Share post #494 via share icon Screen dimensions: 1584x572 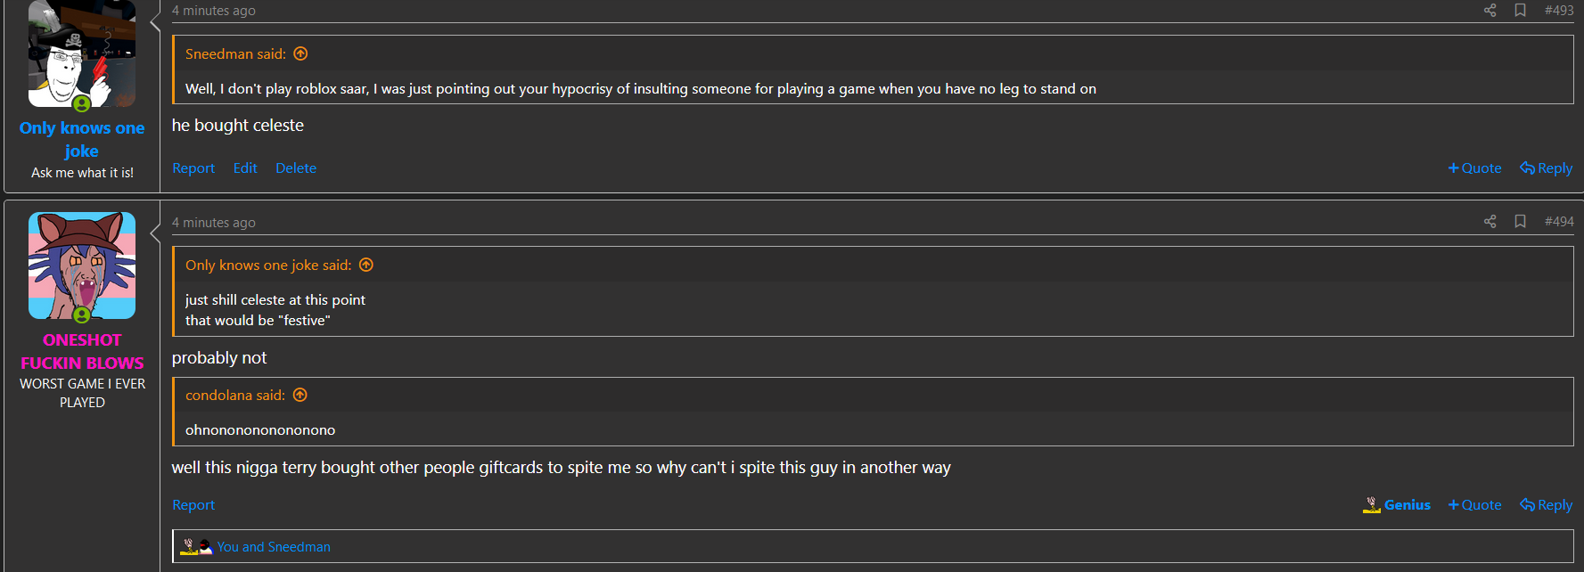click(1490, 221)
